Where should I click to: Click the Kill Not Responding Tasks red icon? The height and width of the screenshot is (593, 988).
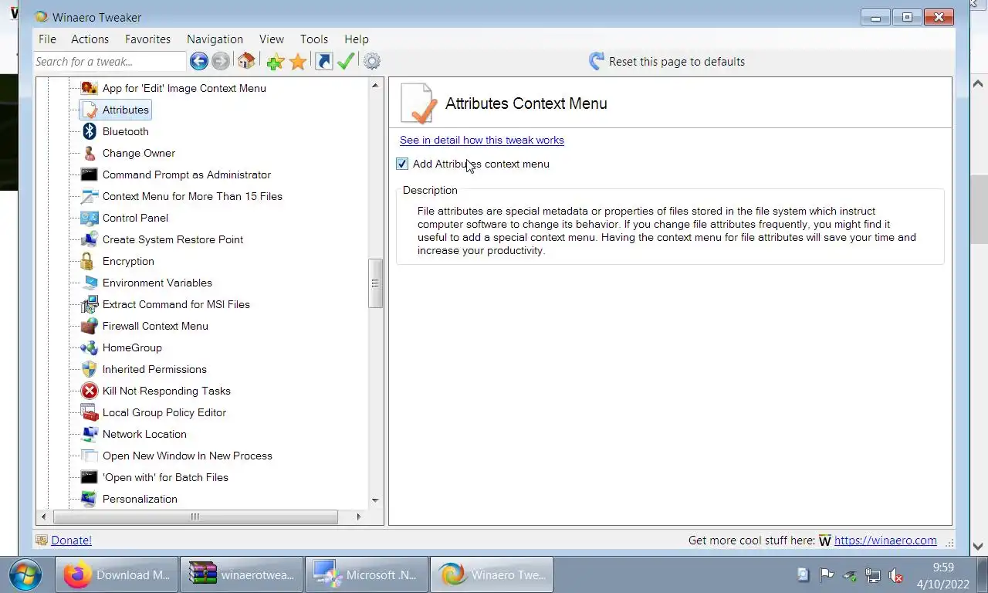pyautogui.click(x=90, y=391)
